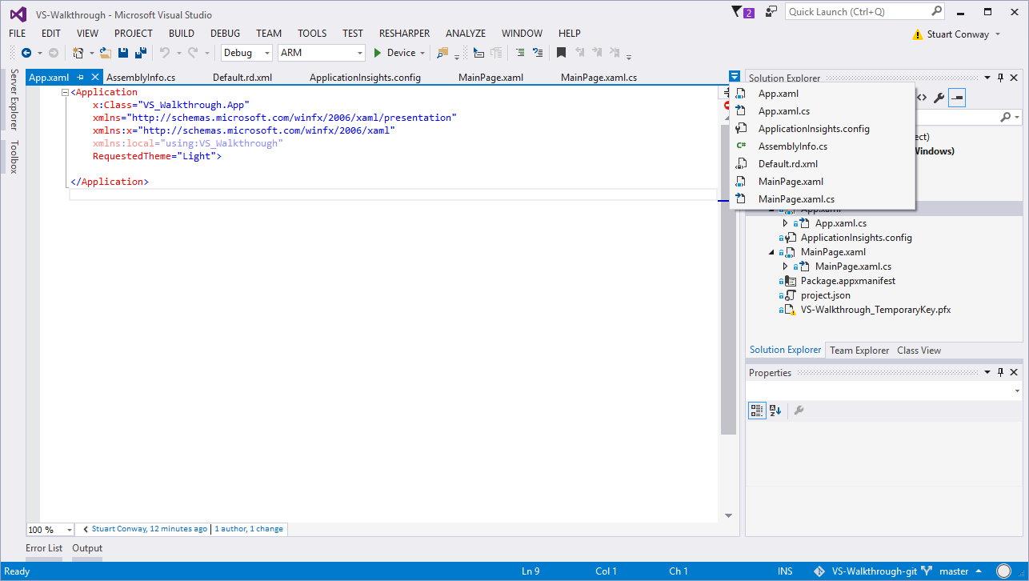
Task: Collapse the Application XML element outline
Action: pyautogui.click(x=66, y=93)
